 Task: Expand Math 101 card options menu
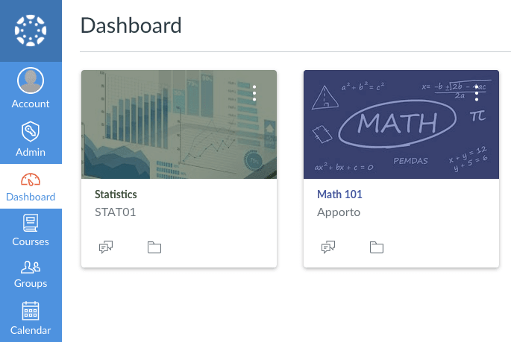pyautogui.click(x=477, y=93)
